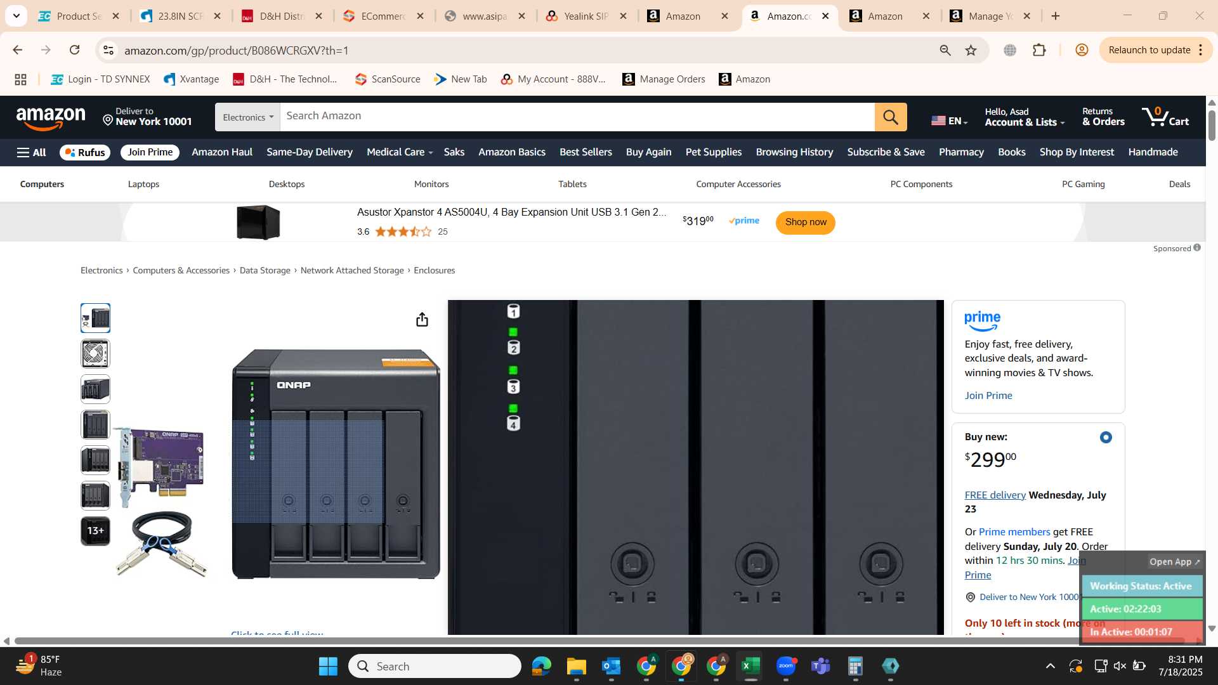Click the page vertical scrollbar thumb

point(1212,126)
